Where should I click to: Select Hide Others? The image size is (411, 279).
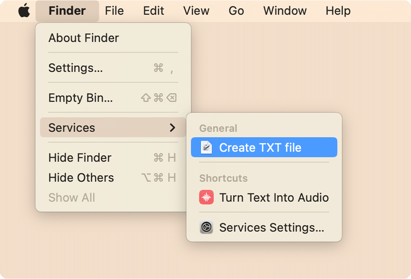(81, 178)
